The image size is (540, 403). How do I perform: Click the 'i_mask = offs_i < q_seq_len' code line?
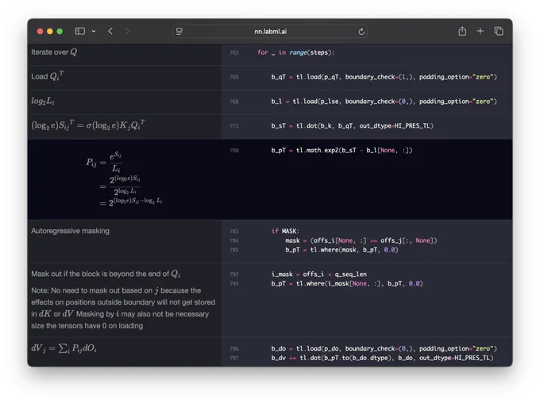tap(319, 274)
